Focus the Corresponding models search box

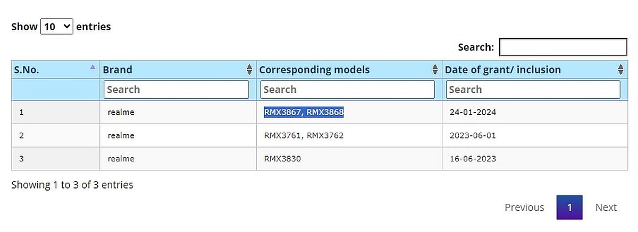coord(348,90)
